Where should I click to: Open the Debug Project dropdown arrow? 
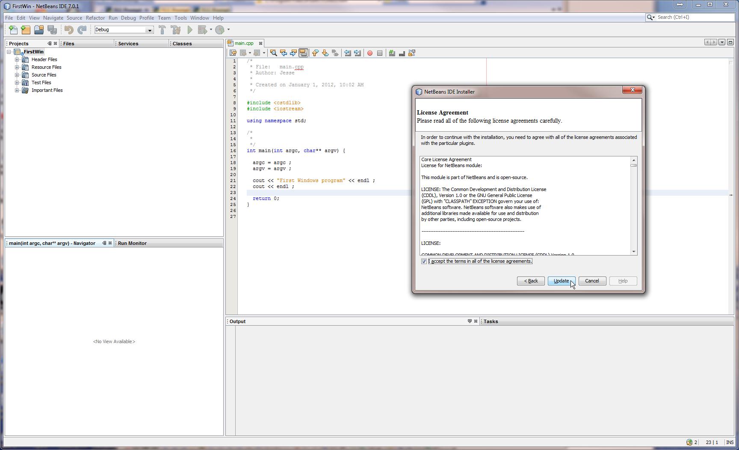(x=211, y=29)
